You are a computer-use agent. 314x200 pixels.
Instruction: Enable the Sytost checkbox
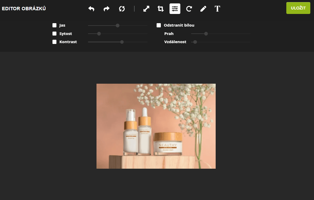pyautogui.click(x=55, y=34)
